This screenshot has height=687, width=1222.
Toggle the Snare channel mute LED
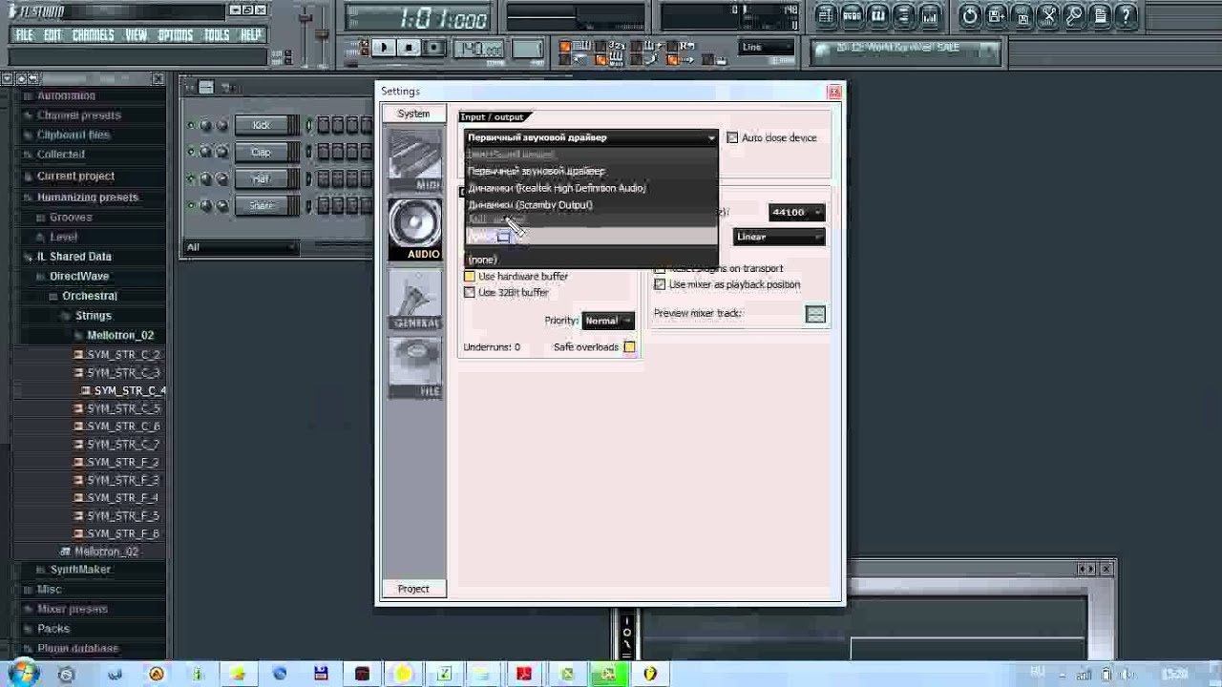[191, 206]
